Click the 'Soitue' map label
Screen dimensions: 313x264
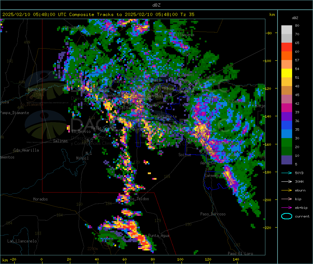click(185, 155)
